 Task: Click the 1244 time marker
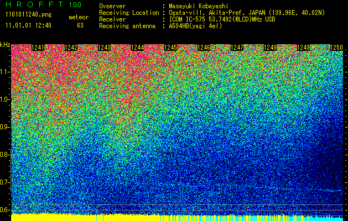[x=138, y=48]
